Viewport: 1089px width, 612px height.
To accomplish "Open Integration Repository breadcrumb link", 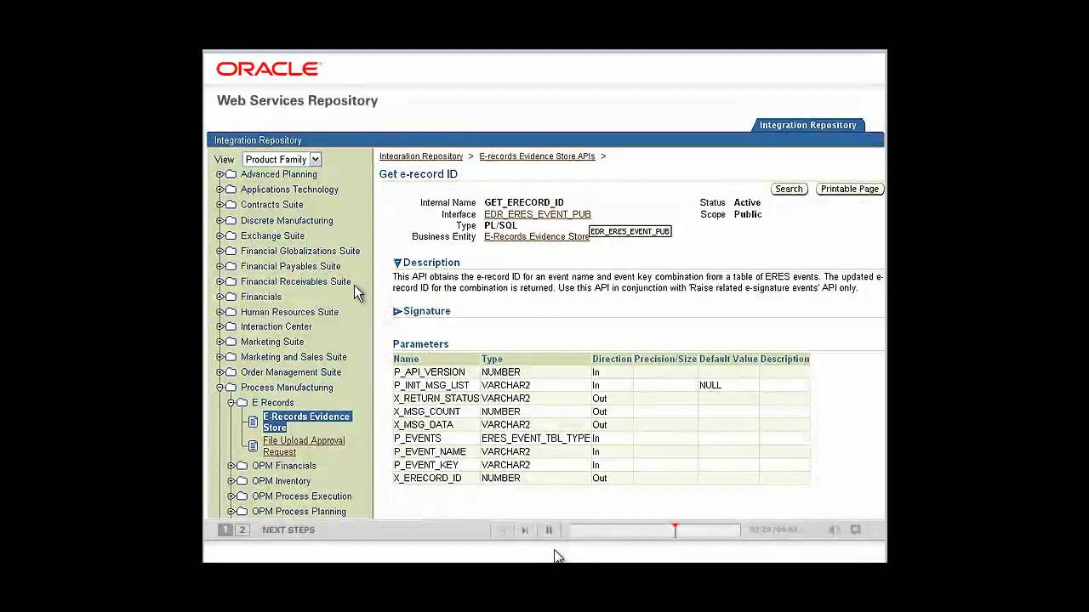I will pos(421,156).
